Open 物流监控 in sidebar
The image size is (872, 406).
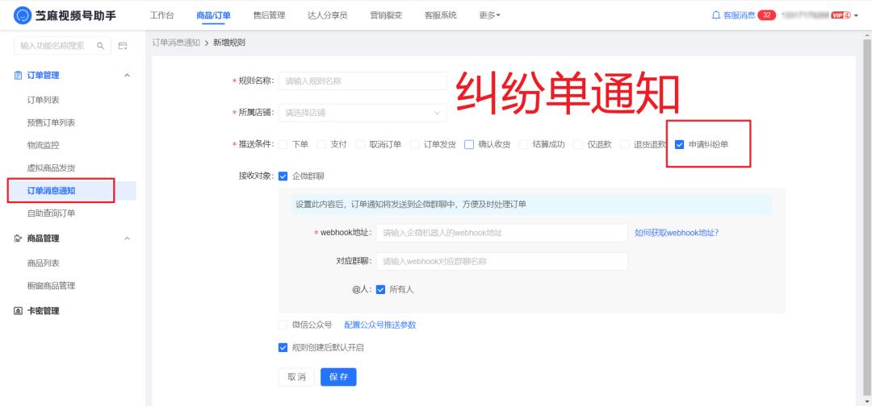coord(44,145)
